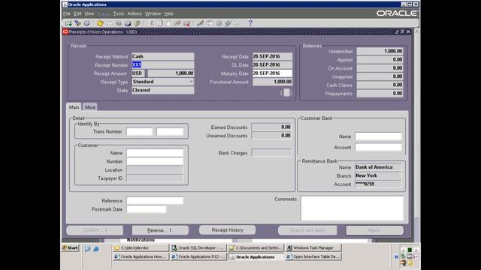Click the Postmark Date field
This screenshot has height=270, width=481.
point(147,209)
